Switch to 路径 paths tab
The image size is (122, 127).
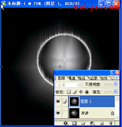tap(82, 78)
